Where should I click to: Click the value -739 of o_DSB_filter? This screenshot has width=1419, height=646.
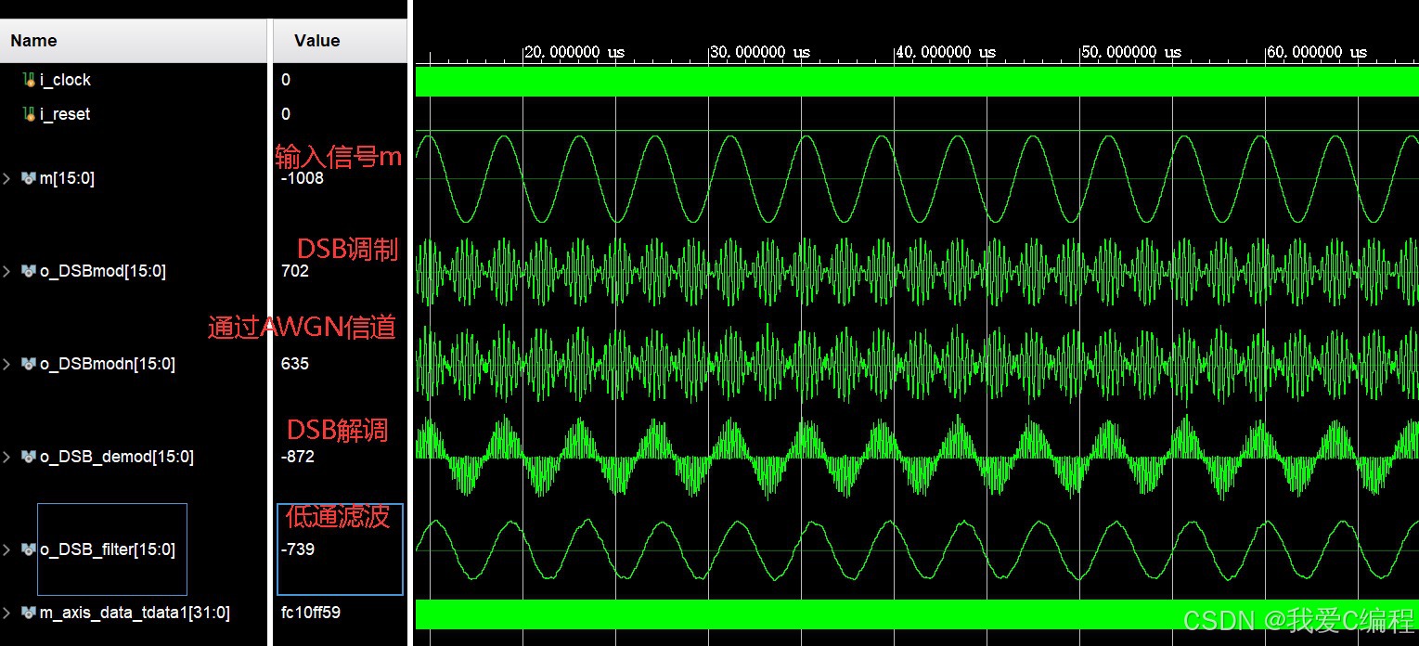298,549
